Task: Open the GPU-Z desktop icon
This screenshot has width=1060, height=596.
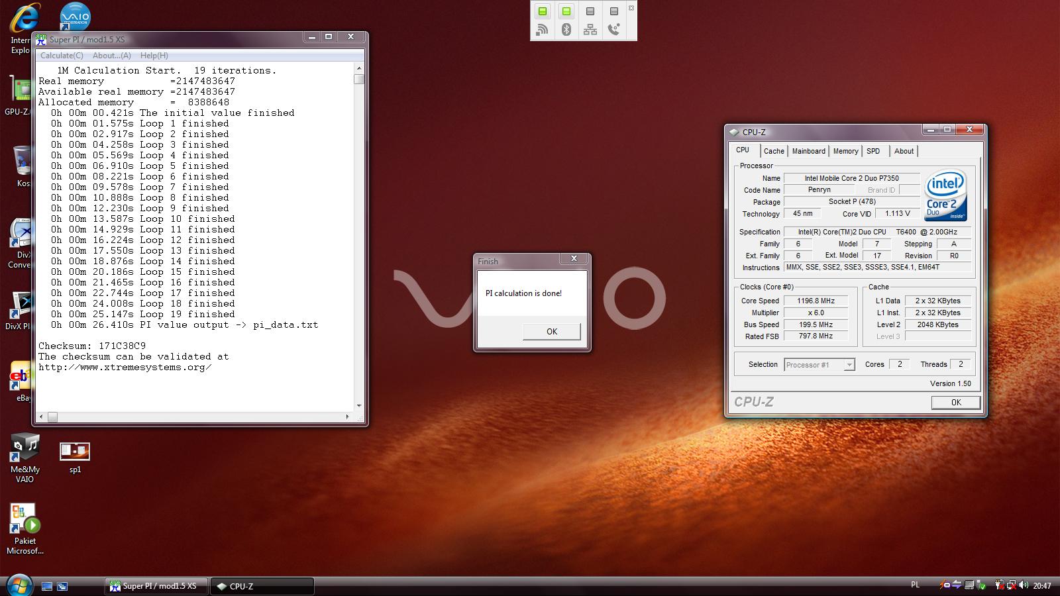Action: click(19, 97)
